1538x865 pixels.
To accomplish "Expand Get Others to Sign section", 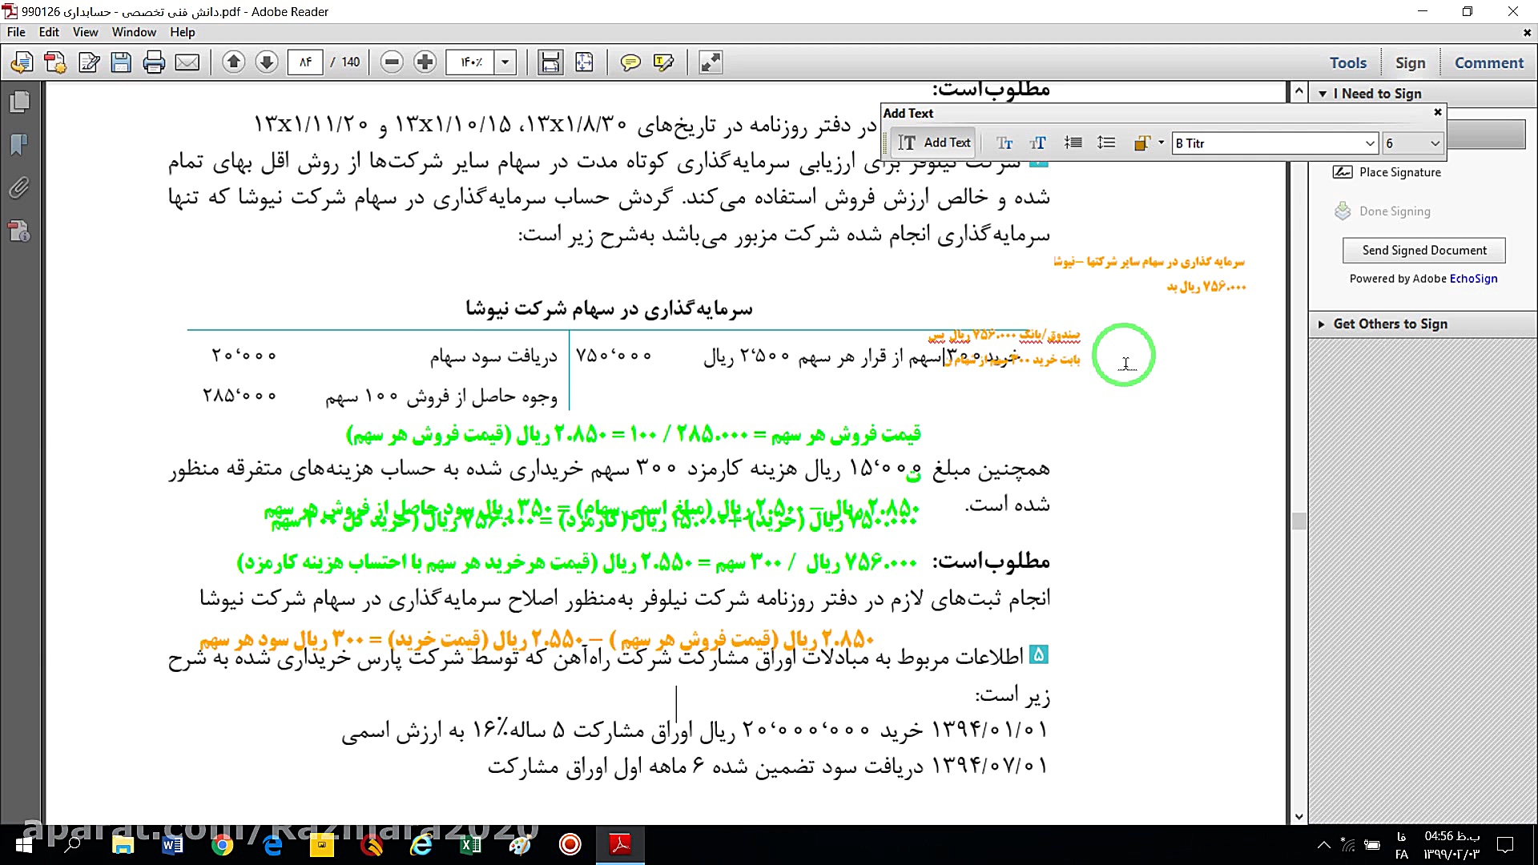I will click(1390, 324).
